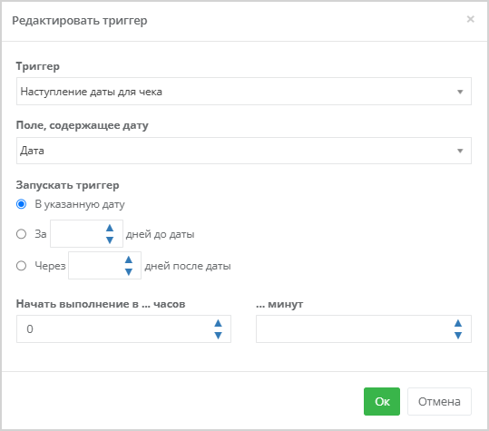Decrease days-after-date value with down arrow
This screenshot has height=431, width=489.
click(x=129, y=271)
